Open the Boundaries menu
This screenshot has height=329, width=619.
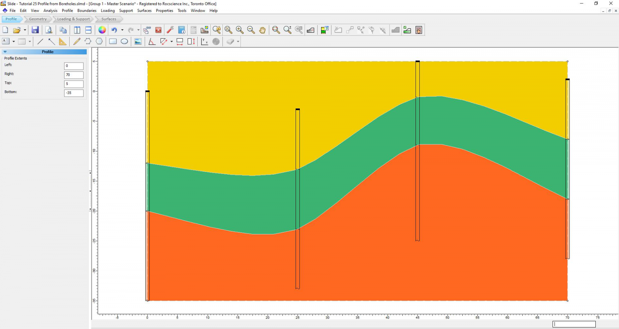coord(87,10)
